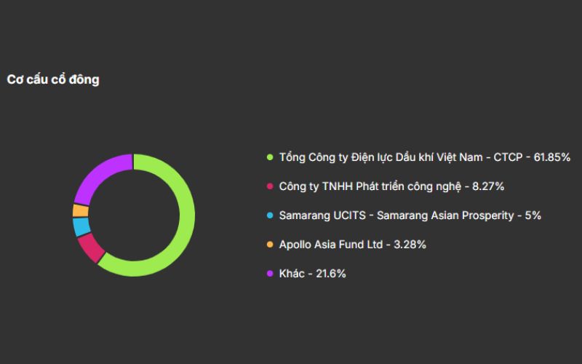
Task: Click the green legend dot for Tổng Công ty Điện lực
Action: (x=270, y=157)
